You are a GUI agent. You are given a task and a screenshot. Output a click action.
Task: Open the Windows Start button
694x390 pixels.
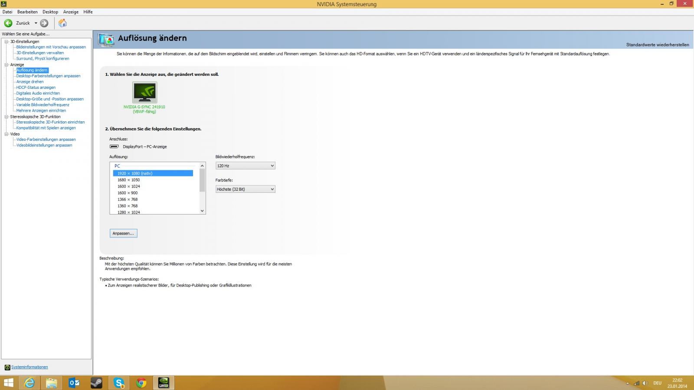coord(8,383)
